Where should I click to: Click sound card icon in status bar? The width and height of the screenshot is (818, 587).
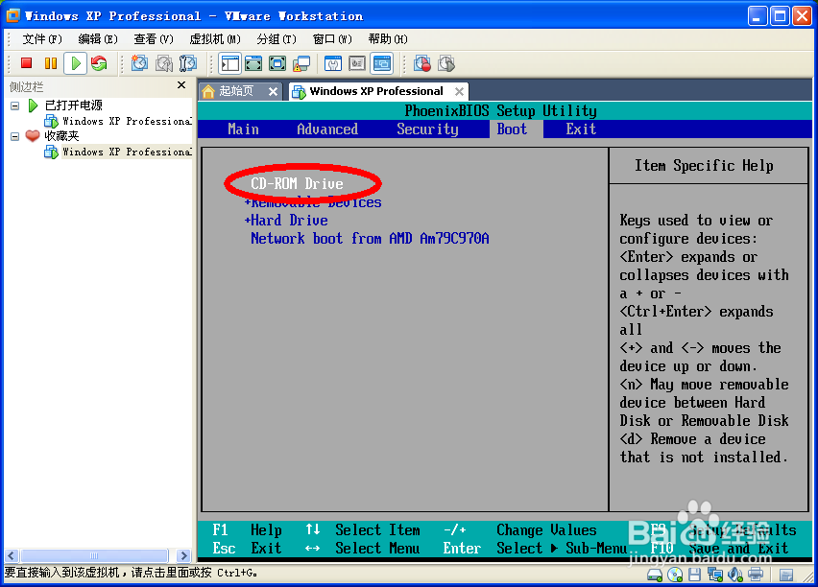coord(734,575)
